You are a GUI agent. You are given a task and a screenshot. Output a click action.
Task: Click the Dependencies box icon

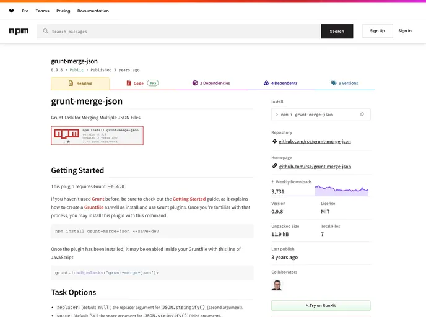pyautogui.click(x=195, y=83)
